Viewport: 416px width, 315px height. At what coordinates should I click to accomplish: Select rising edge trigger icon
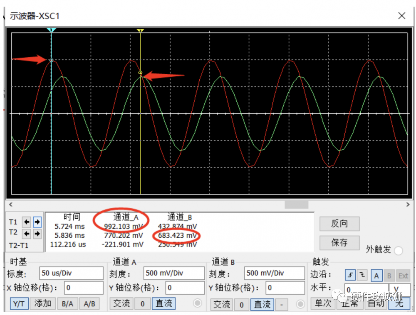tap(350, 276)
